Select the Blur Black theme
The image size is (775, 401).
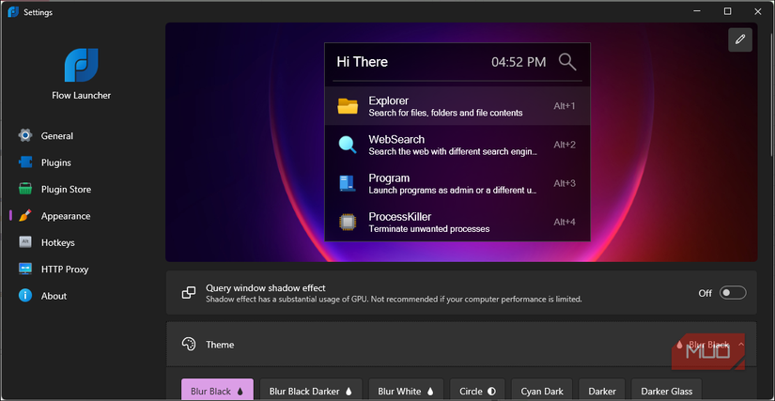pos(218,391)
